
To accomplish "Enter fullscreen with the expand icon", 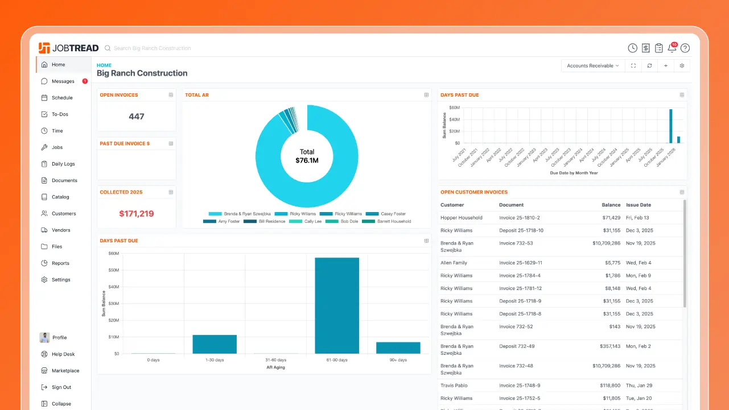I will [633, 65].
